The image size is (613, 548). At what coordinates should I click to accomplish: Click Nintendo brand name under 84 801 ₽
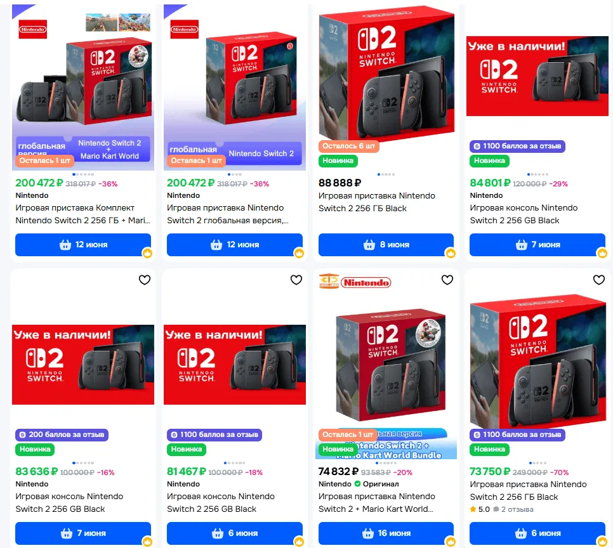pyautogui.click(x=486, y=195)
